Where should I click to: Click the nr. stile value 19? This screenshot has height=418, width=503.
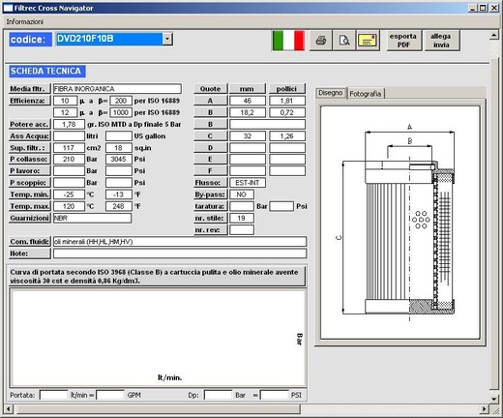[x=242, y=218]
